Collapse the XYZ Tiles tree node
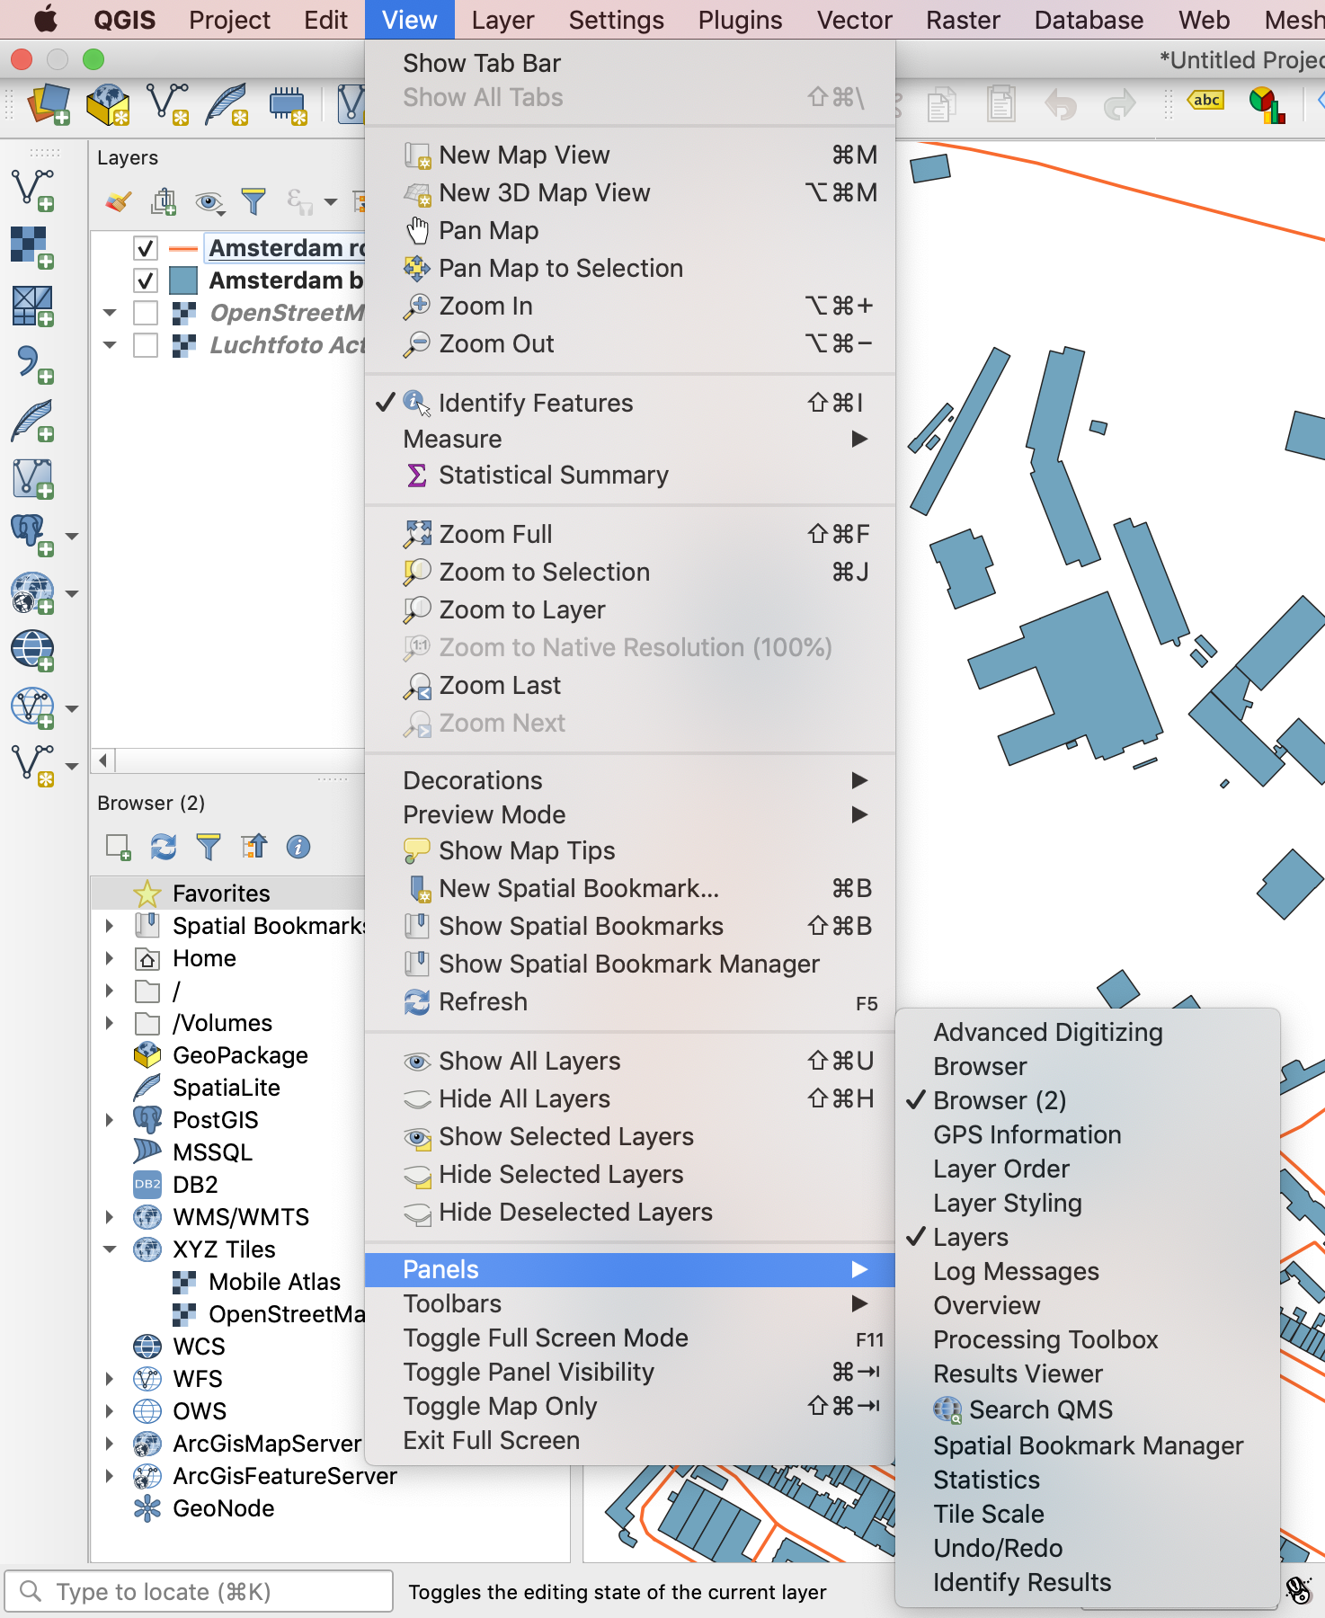This screenshot has width=1325, height=1618. tap(110, 1249)
